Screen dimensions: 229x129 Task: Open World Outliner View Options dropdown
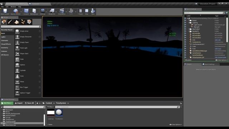coord(221,60)
